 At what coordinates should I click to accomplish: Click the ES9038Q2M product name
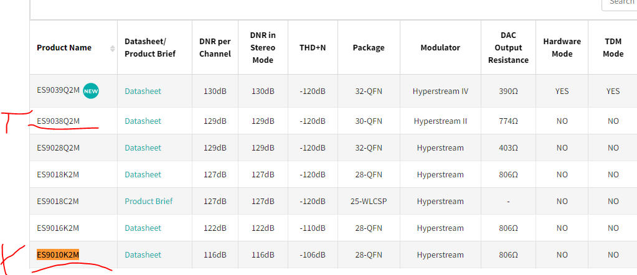(x=58, y=121)
